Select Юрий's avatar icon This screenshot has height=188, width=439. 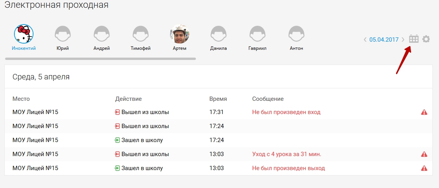pyautogui.click(x=63, y=34)
